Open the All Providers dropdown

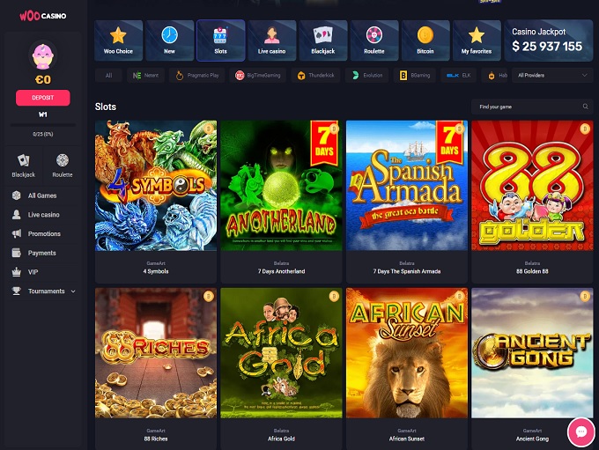pos(552,75)
